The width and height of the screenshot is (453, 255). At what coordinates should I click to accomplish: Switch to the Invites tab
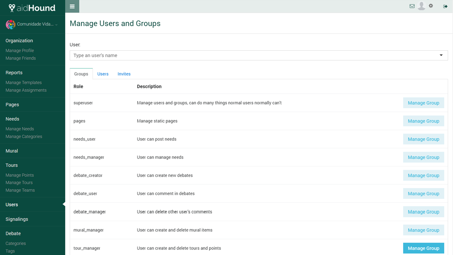[x=124, y=74]
